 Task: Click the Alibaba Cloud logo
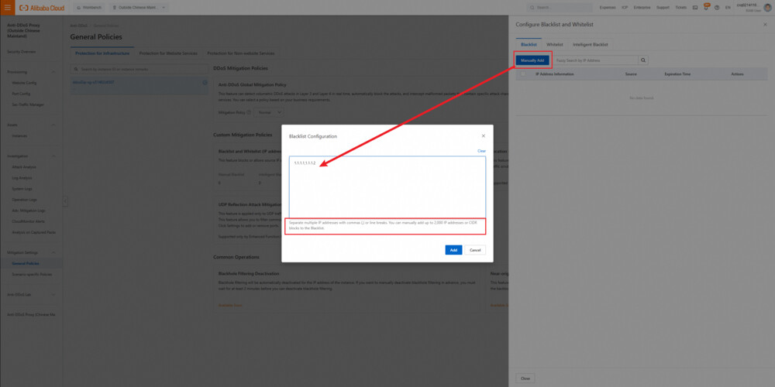coord(42,8)
